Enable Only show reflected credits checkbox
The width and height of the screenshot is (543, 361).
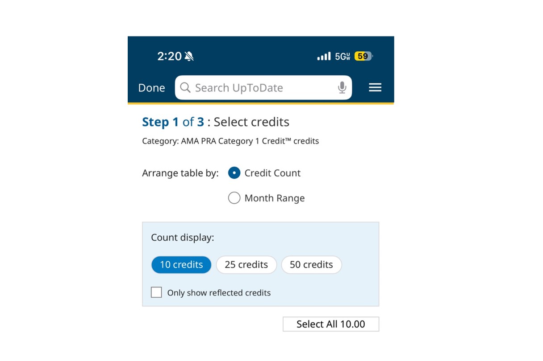pyautogui.click(x=156, y=292)
